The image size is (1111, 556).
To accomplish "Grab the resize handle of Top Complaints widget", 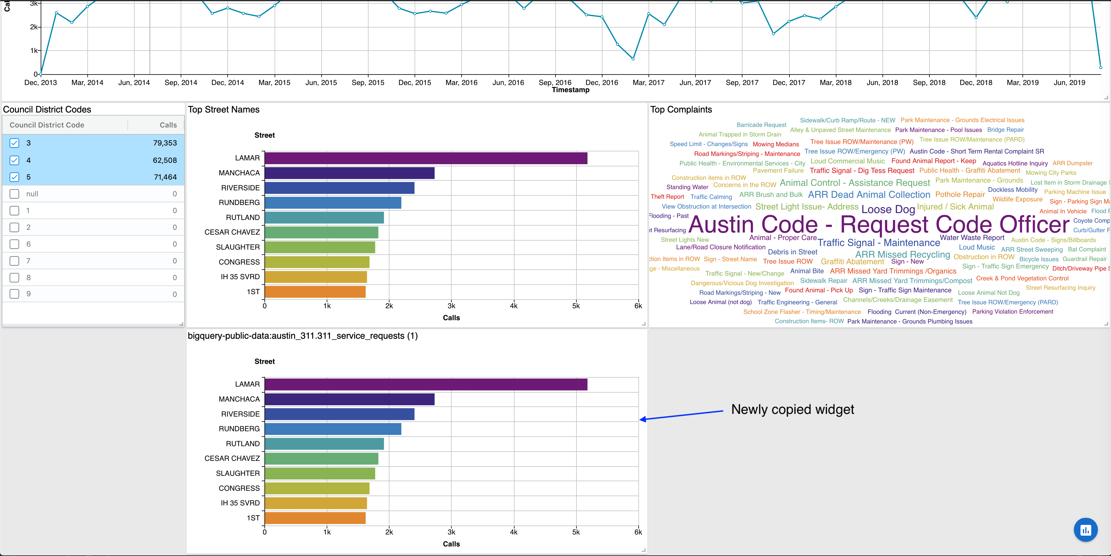I will pyautogui.click(x=1106, y=323).
